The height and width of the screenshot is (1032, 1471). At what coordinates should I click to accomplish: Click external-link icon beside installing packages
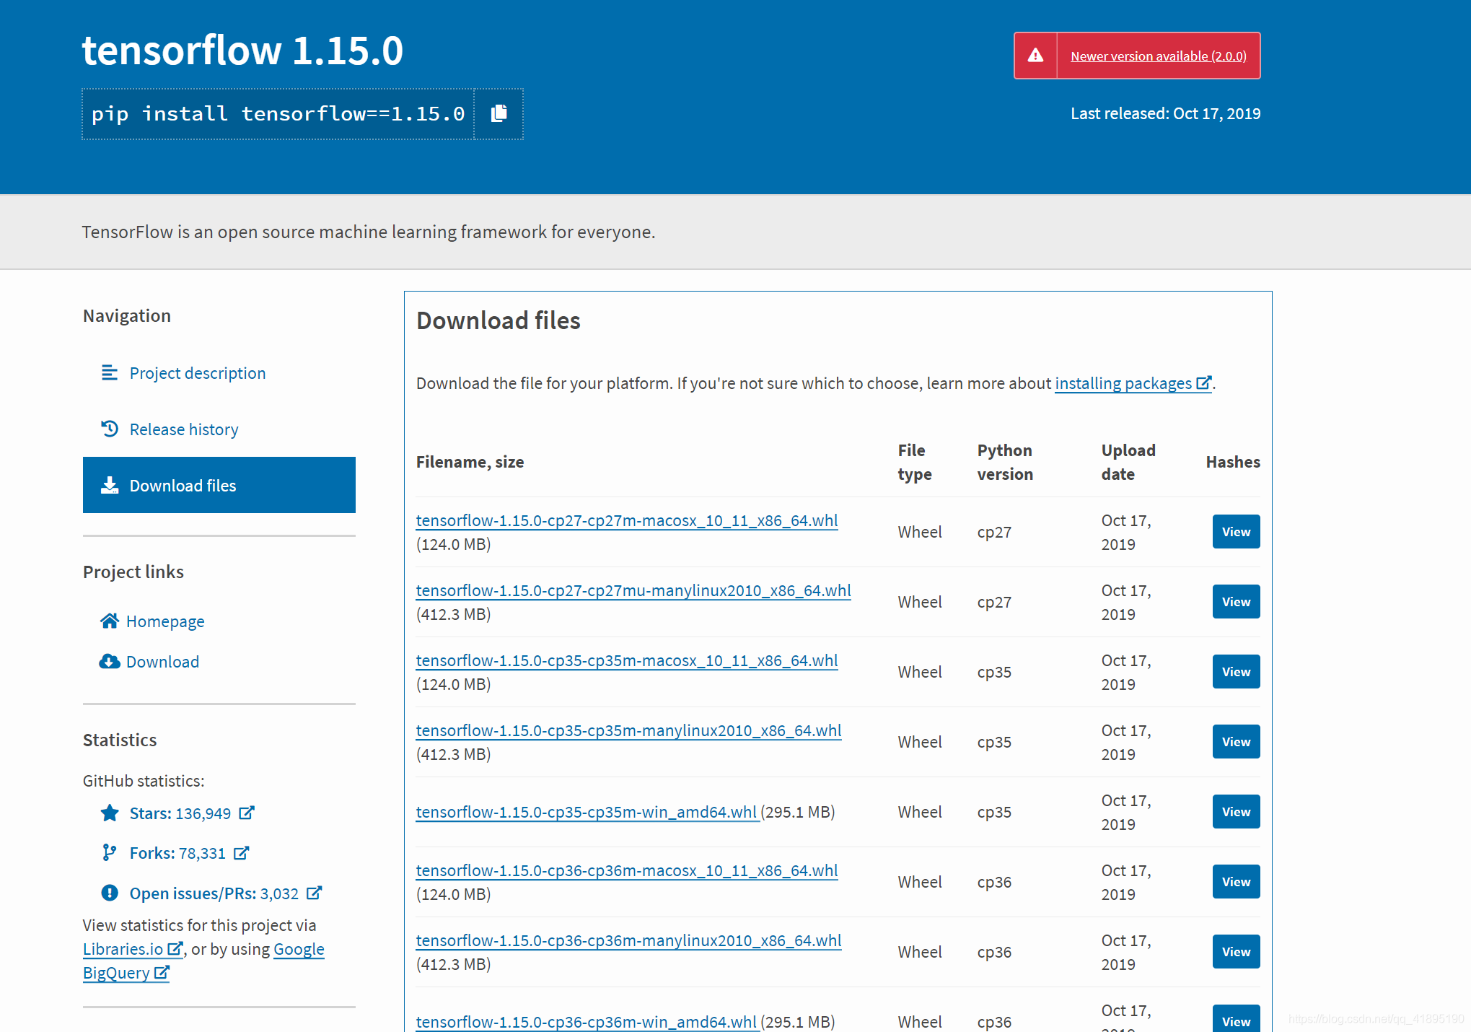click(1203, 383)
